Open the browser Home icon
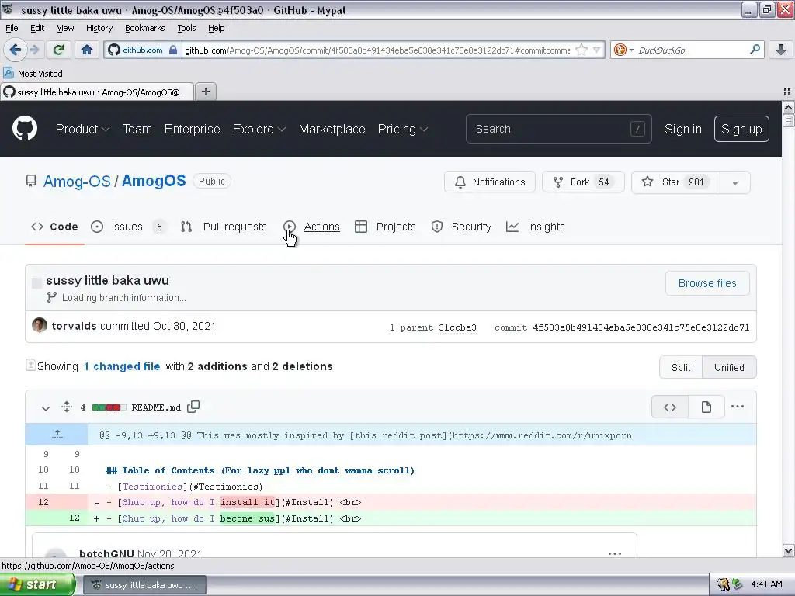The image size is (795, 596). [87, 50]
